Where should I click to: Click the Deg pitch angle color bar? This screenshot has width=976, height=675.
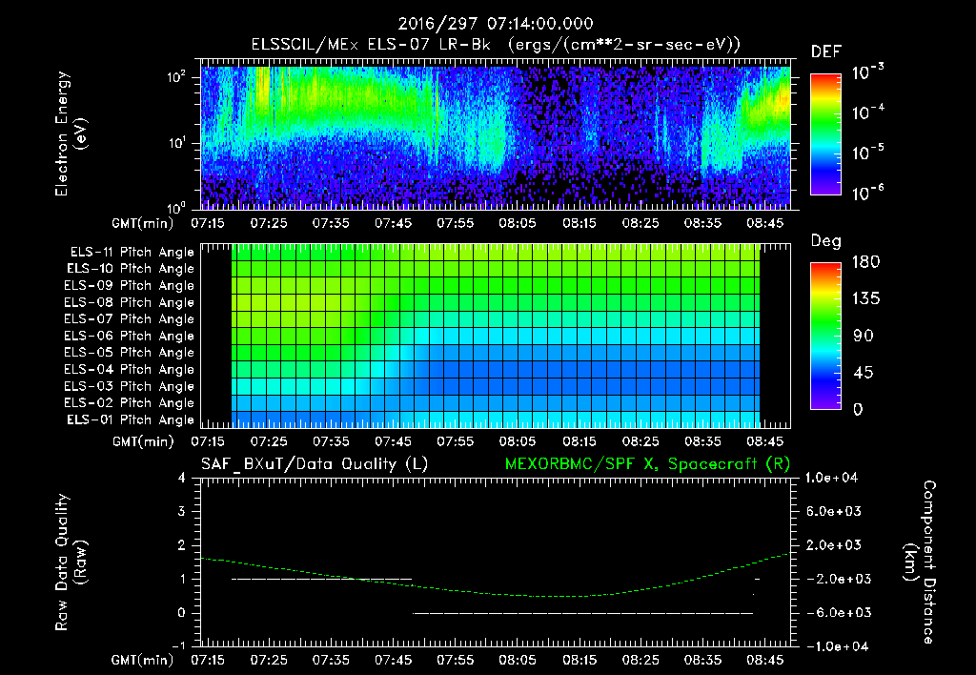click(x=825, y=337)
